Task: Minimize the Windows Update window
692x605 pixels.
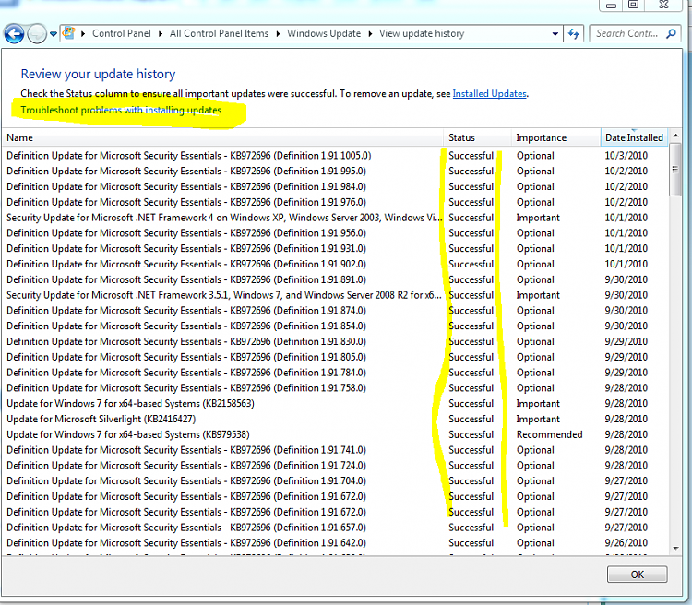Action: point(611,6)
